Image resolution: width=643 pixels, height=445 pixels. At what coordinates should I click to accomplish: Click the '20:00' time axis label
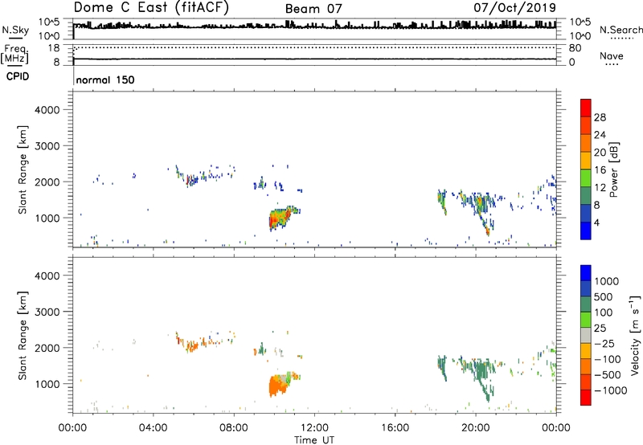(475, 428)
